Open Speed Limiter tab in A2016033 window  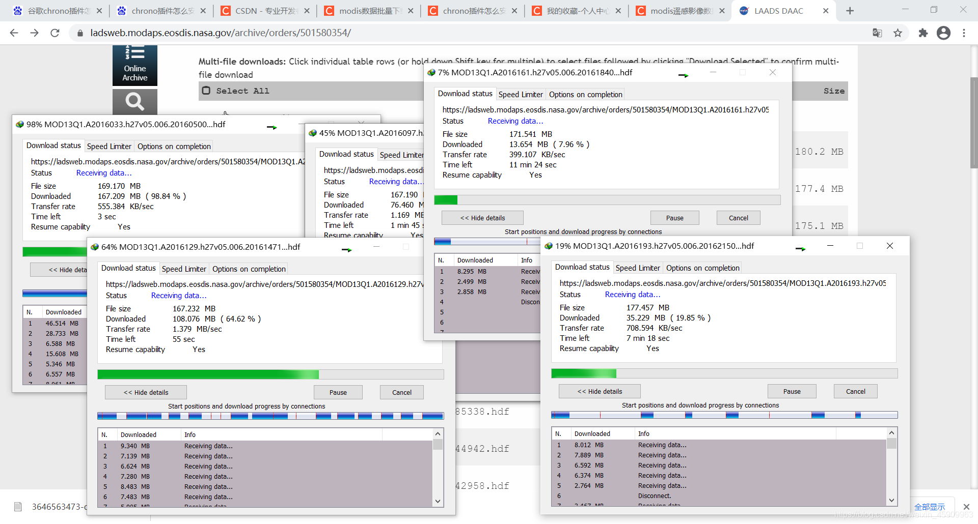tap(109, 146)
